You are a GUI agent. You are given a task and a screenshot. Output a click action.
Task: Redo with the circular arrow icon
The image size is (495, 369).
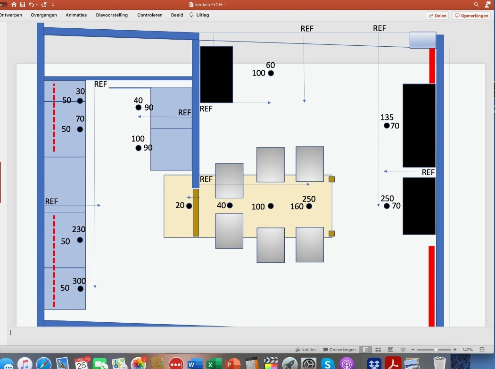44,4
